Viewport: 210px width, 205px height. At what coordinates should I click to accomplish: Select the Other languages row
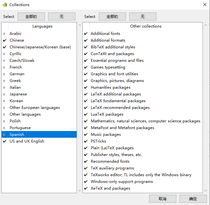tap(39, 114)
